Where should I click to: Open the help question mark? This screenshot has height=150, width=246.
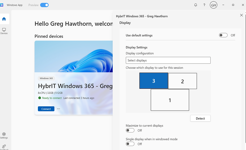[204, 5]
